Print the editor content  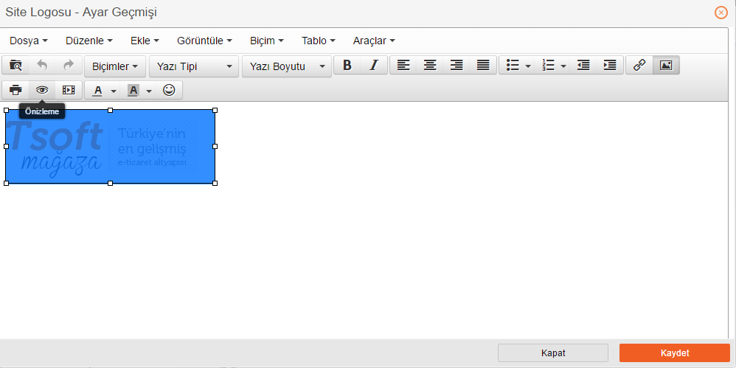(15, 90)
